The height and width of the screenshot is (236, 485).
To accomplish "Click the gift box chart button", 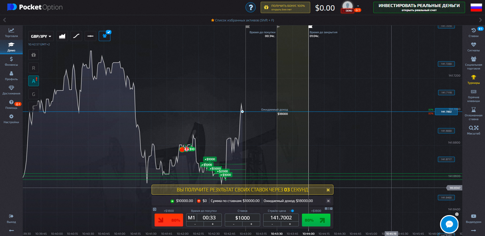I will coord(34,55).
